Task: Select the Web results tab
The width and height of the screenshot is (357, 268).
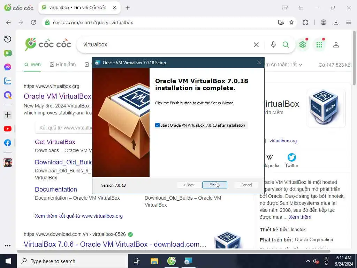Action: pyautogui.click(x=32, y=65)
